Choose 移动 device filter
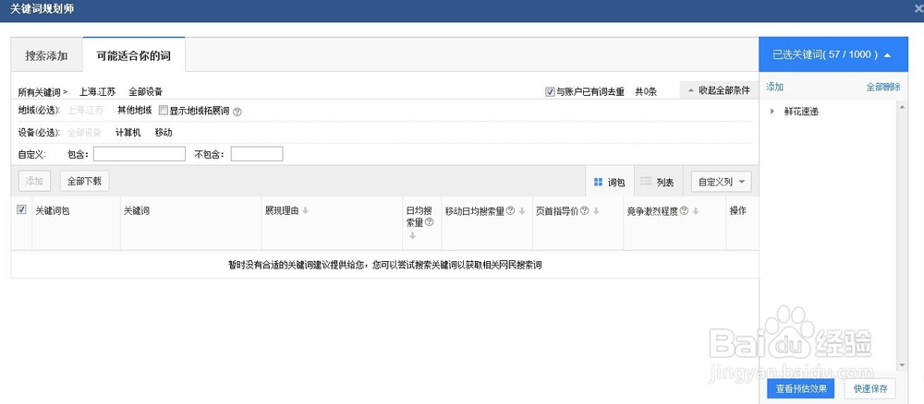This screenshot has width=924, height=404. (x=164, y=133)
